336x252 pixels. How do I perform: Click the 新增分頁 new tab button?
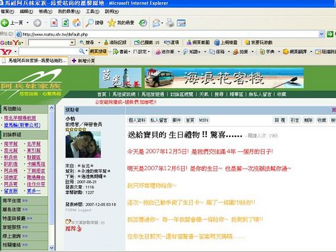[x=83, y=60]
